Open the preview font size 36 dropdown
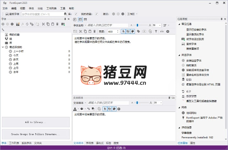Viewport: 228px width, 150px height. (x=160, y=25)
